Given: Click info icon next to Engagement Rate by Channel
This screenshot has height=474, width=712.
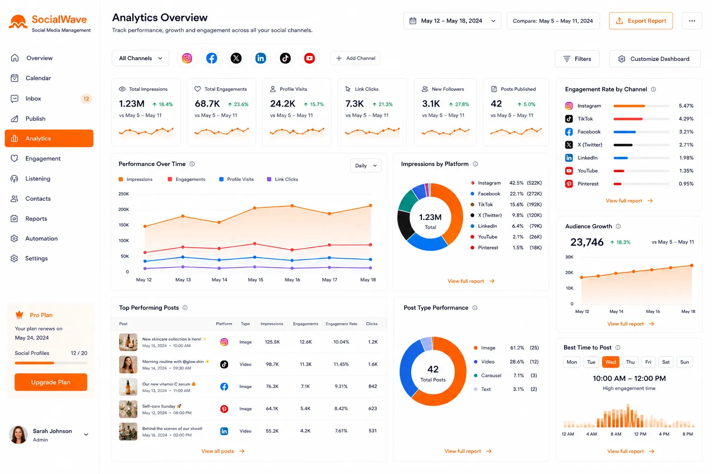Looking at the screenshot, I should coord(654,89).
